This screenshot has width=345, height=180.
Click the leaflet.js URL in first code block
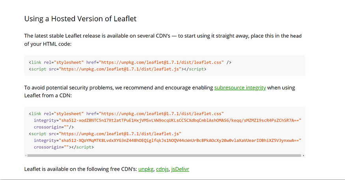coord(121,69)
